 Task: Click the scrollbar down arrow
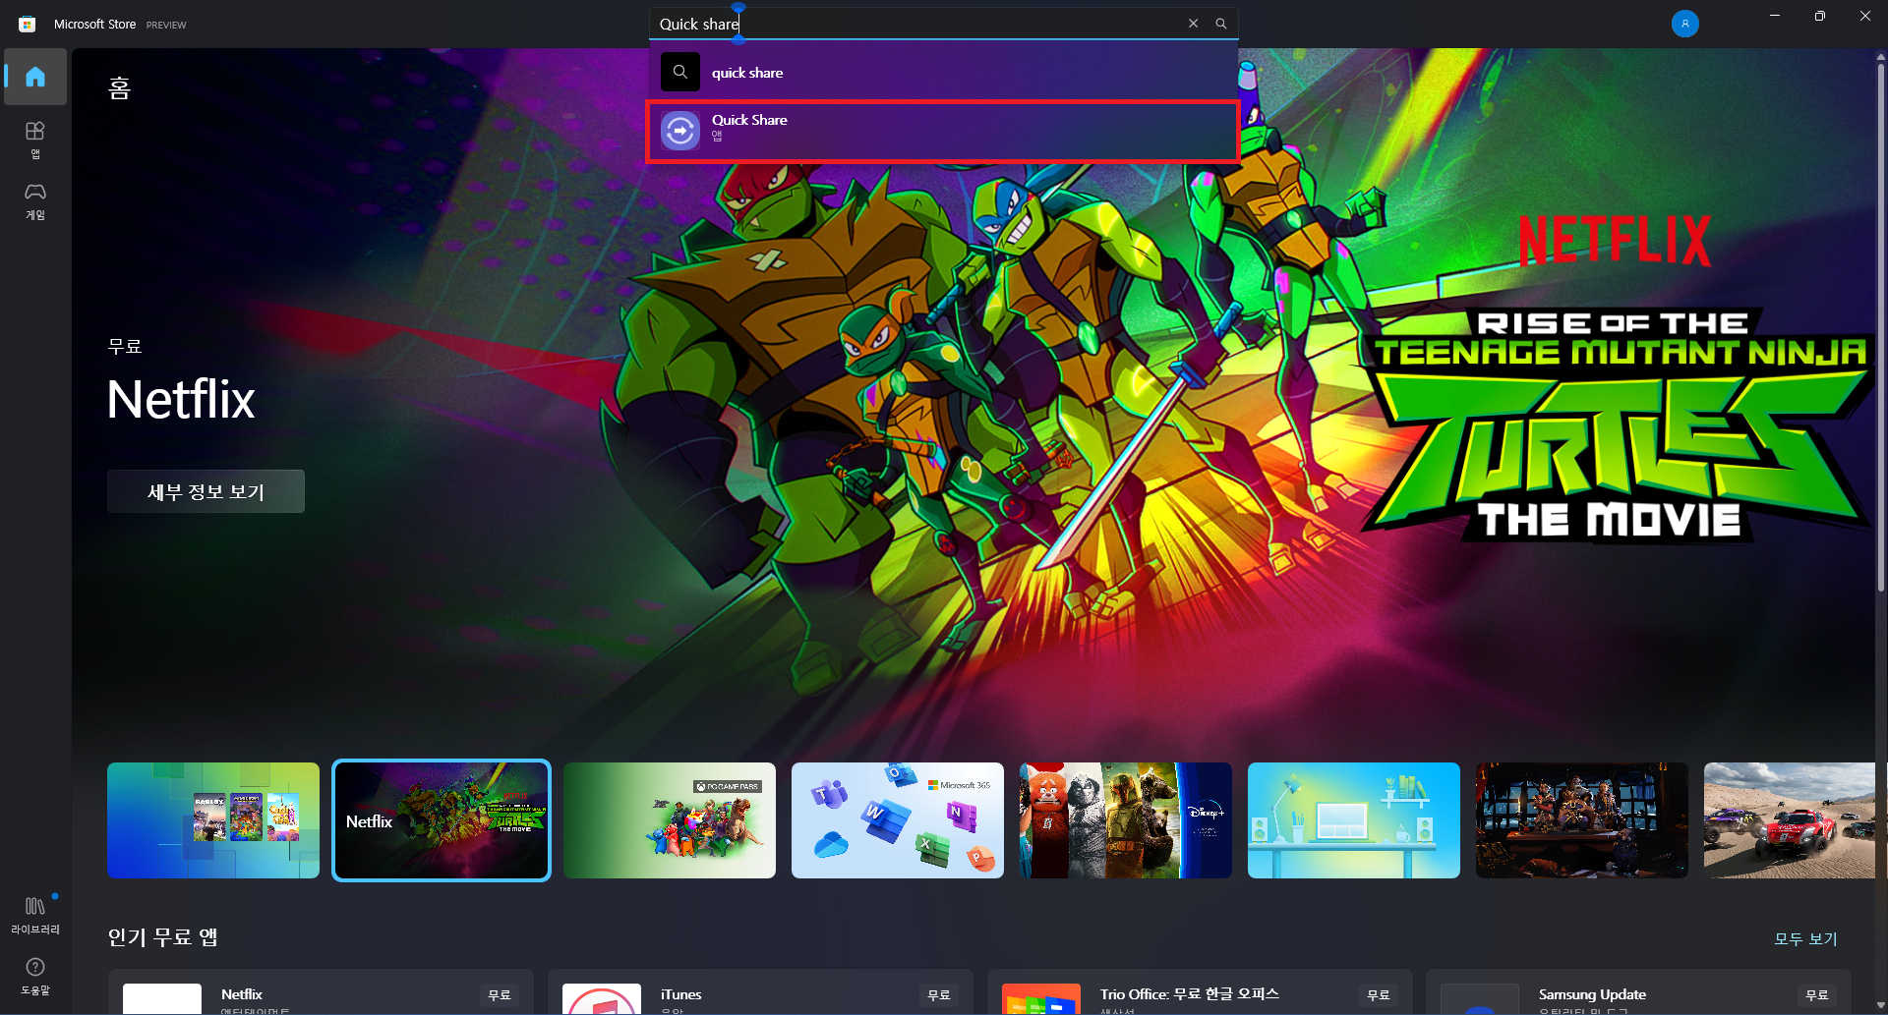(1880, 1006)
